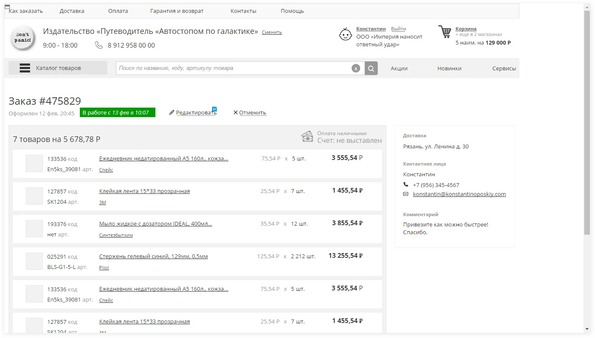Click the scrollbar up arrow
The width and height of the screenshot is (595, 338).
[587, 7]
